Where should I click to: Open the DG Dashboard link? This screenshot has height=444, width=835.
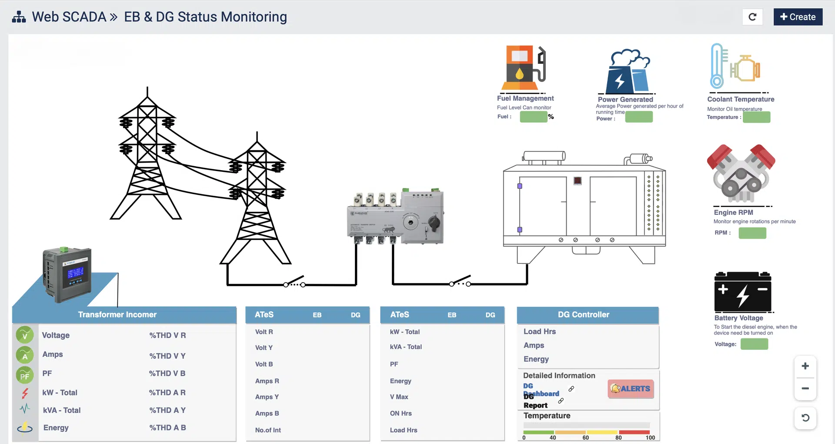coord(541,390)
